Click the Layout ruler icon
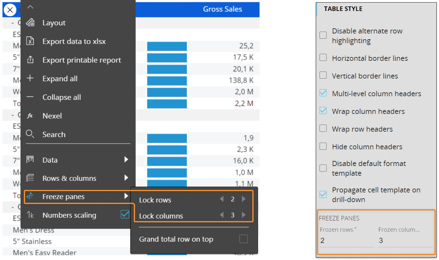The width and height of the screenshot is (439, 260). pos(30,23)
